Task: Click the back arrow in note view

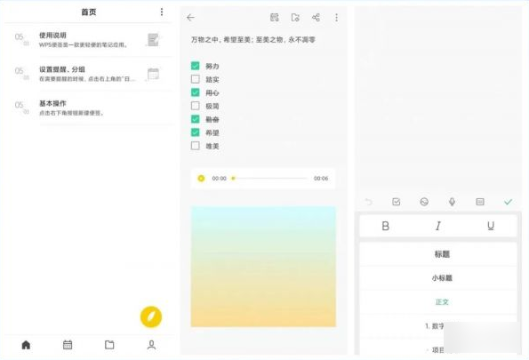Action: coord(190,18)
